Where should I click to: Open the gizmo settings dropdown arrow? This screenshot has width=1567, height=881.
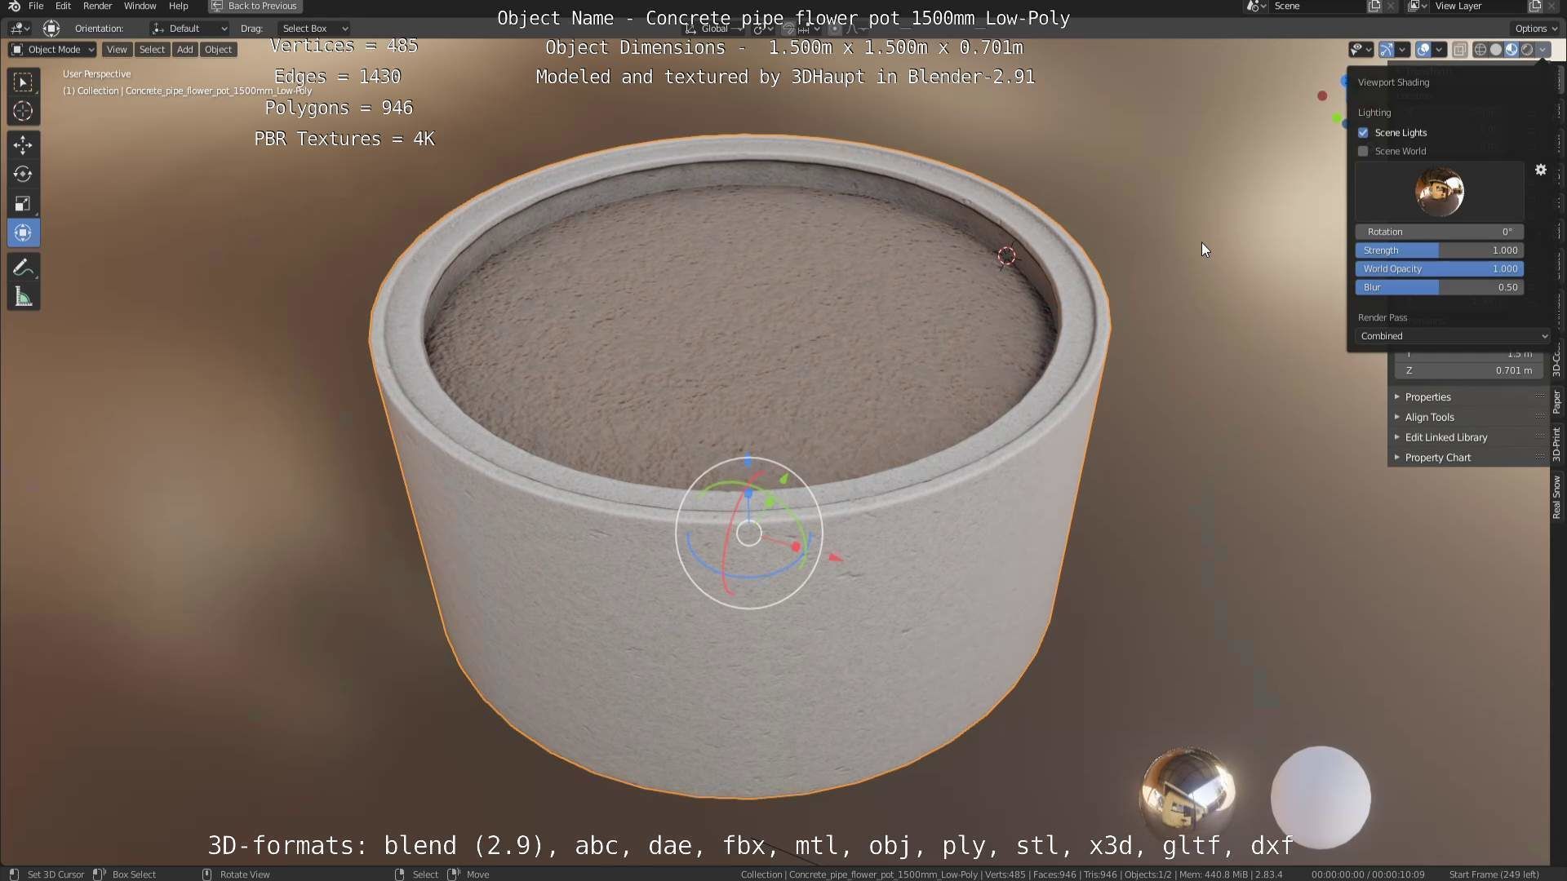(1402, 50)
